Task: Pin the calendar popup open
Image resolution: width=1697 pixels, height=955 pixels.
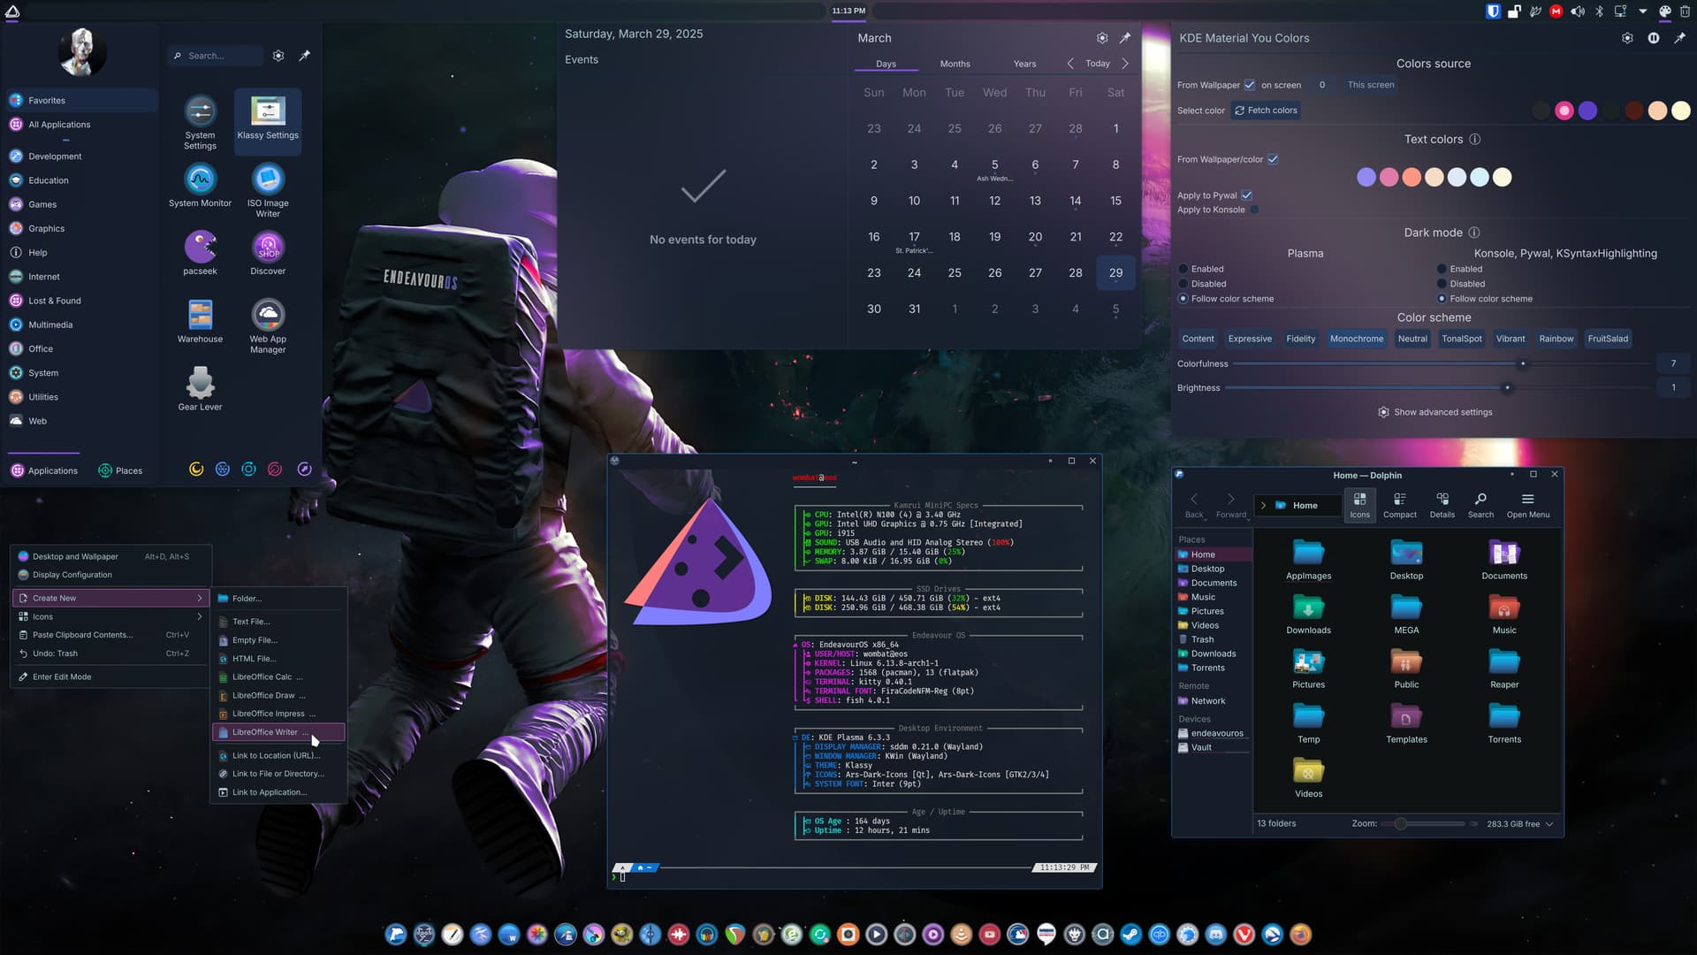Action: click(1124, 38)
